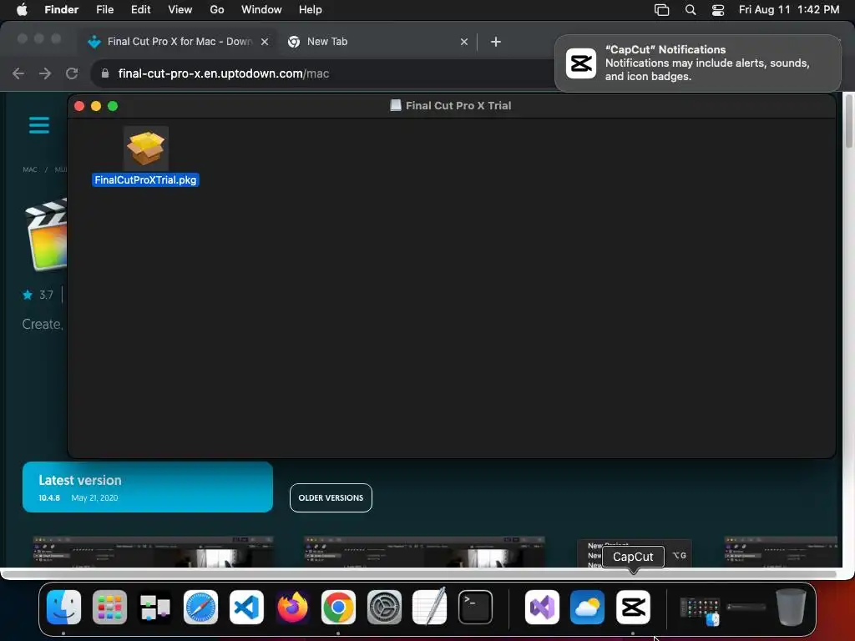Open the Weather app in the dock
855x641 pixels.
[587, 607]
